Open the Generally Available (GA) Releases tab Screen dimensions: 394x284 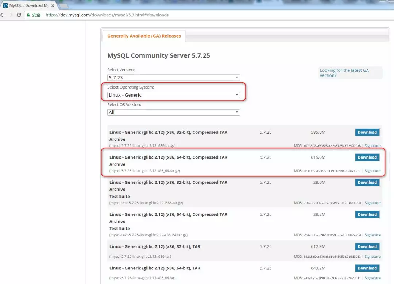click(x=144, y=36)
